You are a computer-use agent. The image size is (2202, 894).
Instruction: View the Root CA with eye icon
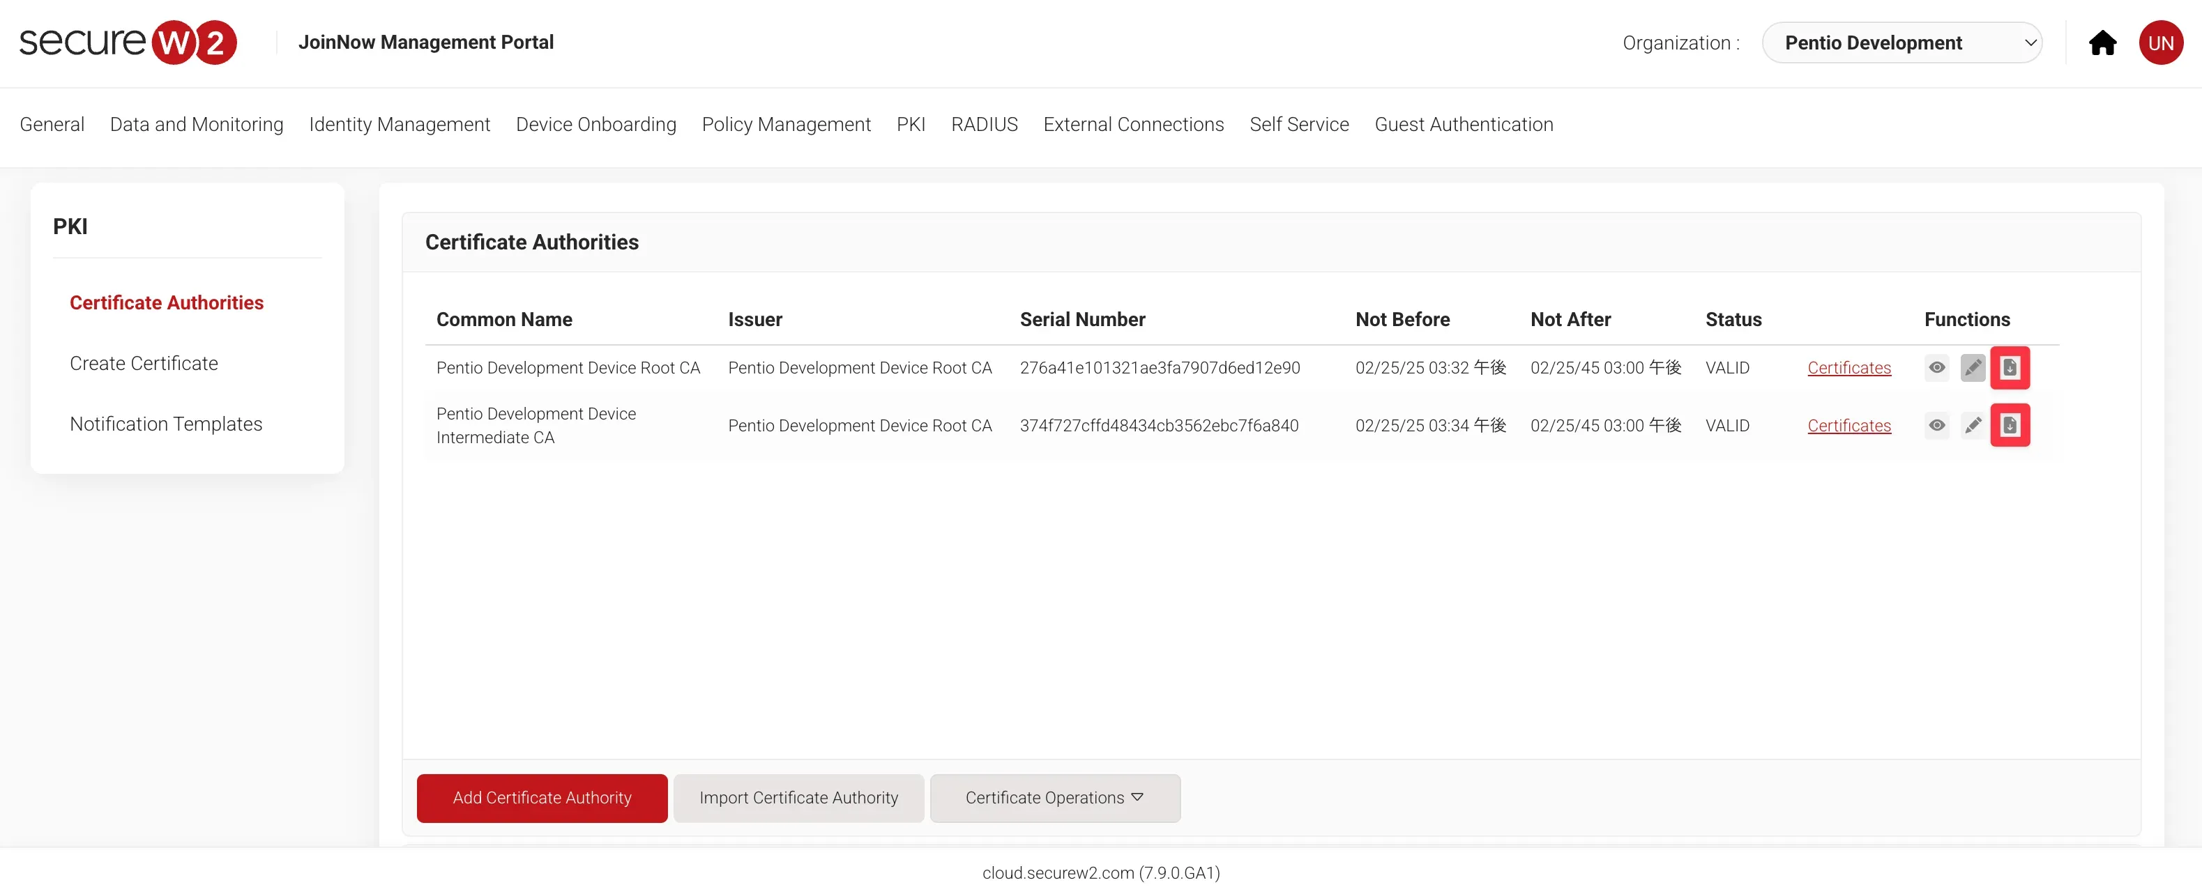pos(1937,368)
